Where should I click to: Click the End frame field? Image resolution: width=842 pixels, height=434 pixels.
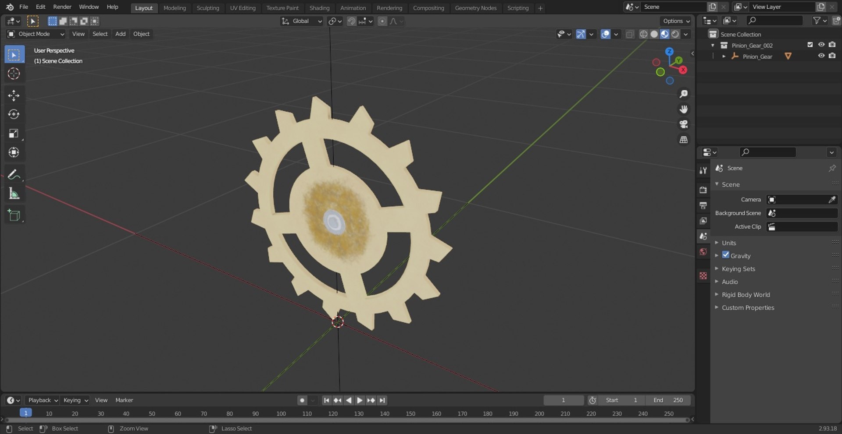(667, 400)
